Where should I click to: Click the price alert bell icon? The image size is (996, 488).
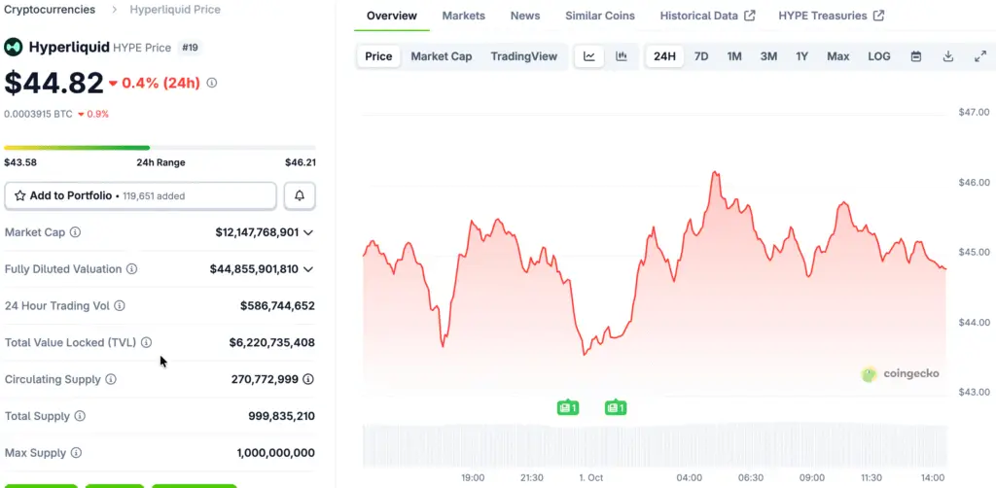[x=300, y=195]
